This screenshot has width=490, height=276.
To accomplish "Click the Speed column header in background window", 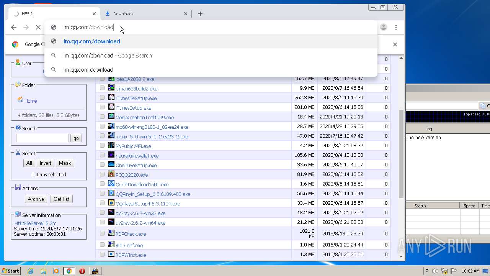I will 469,206.
